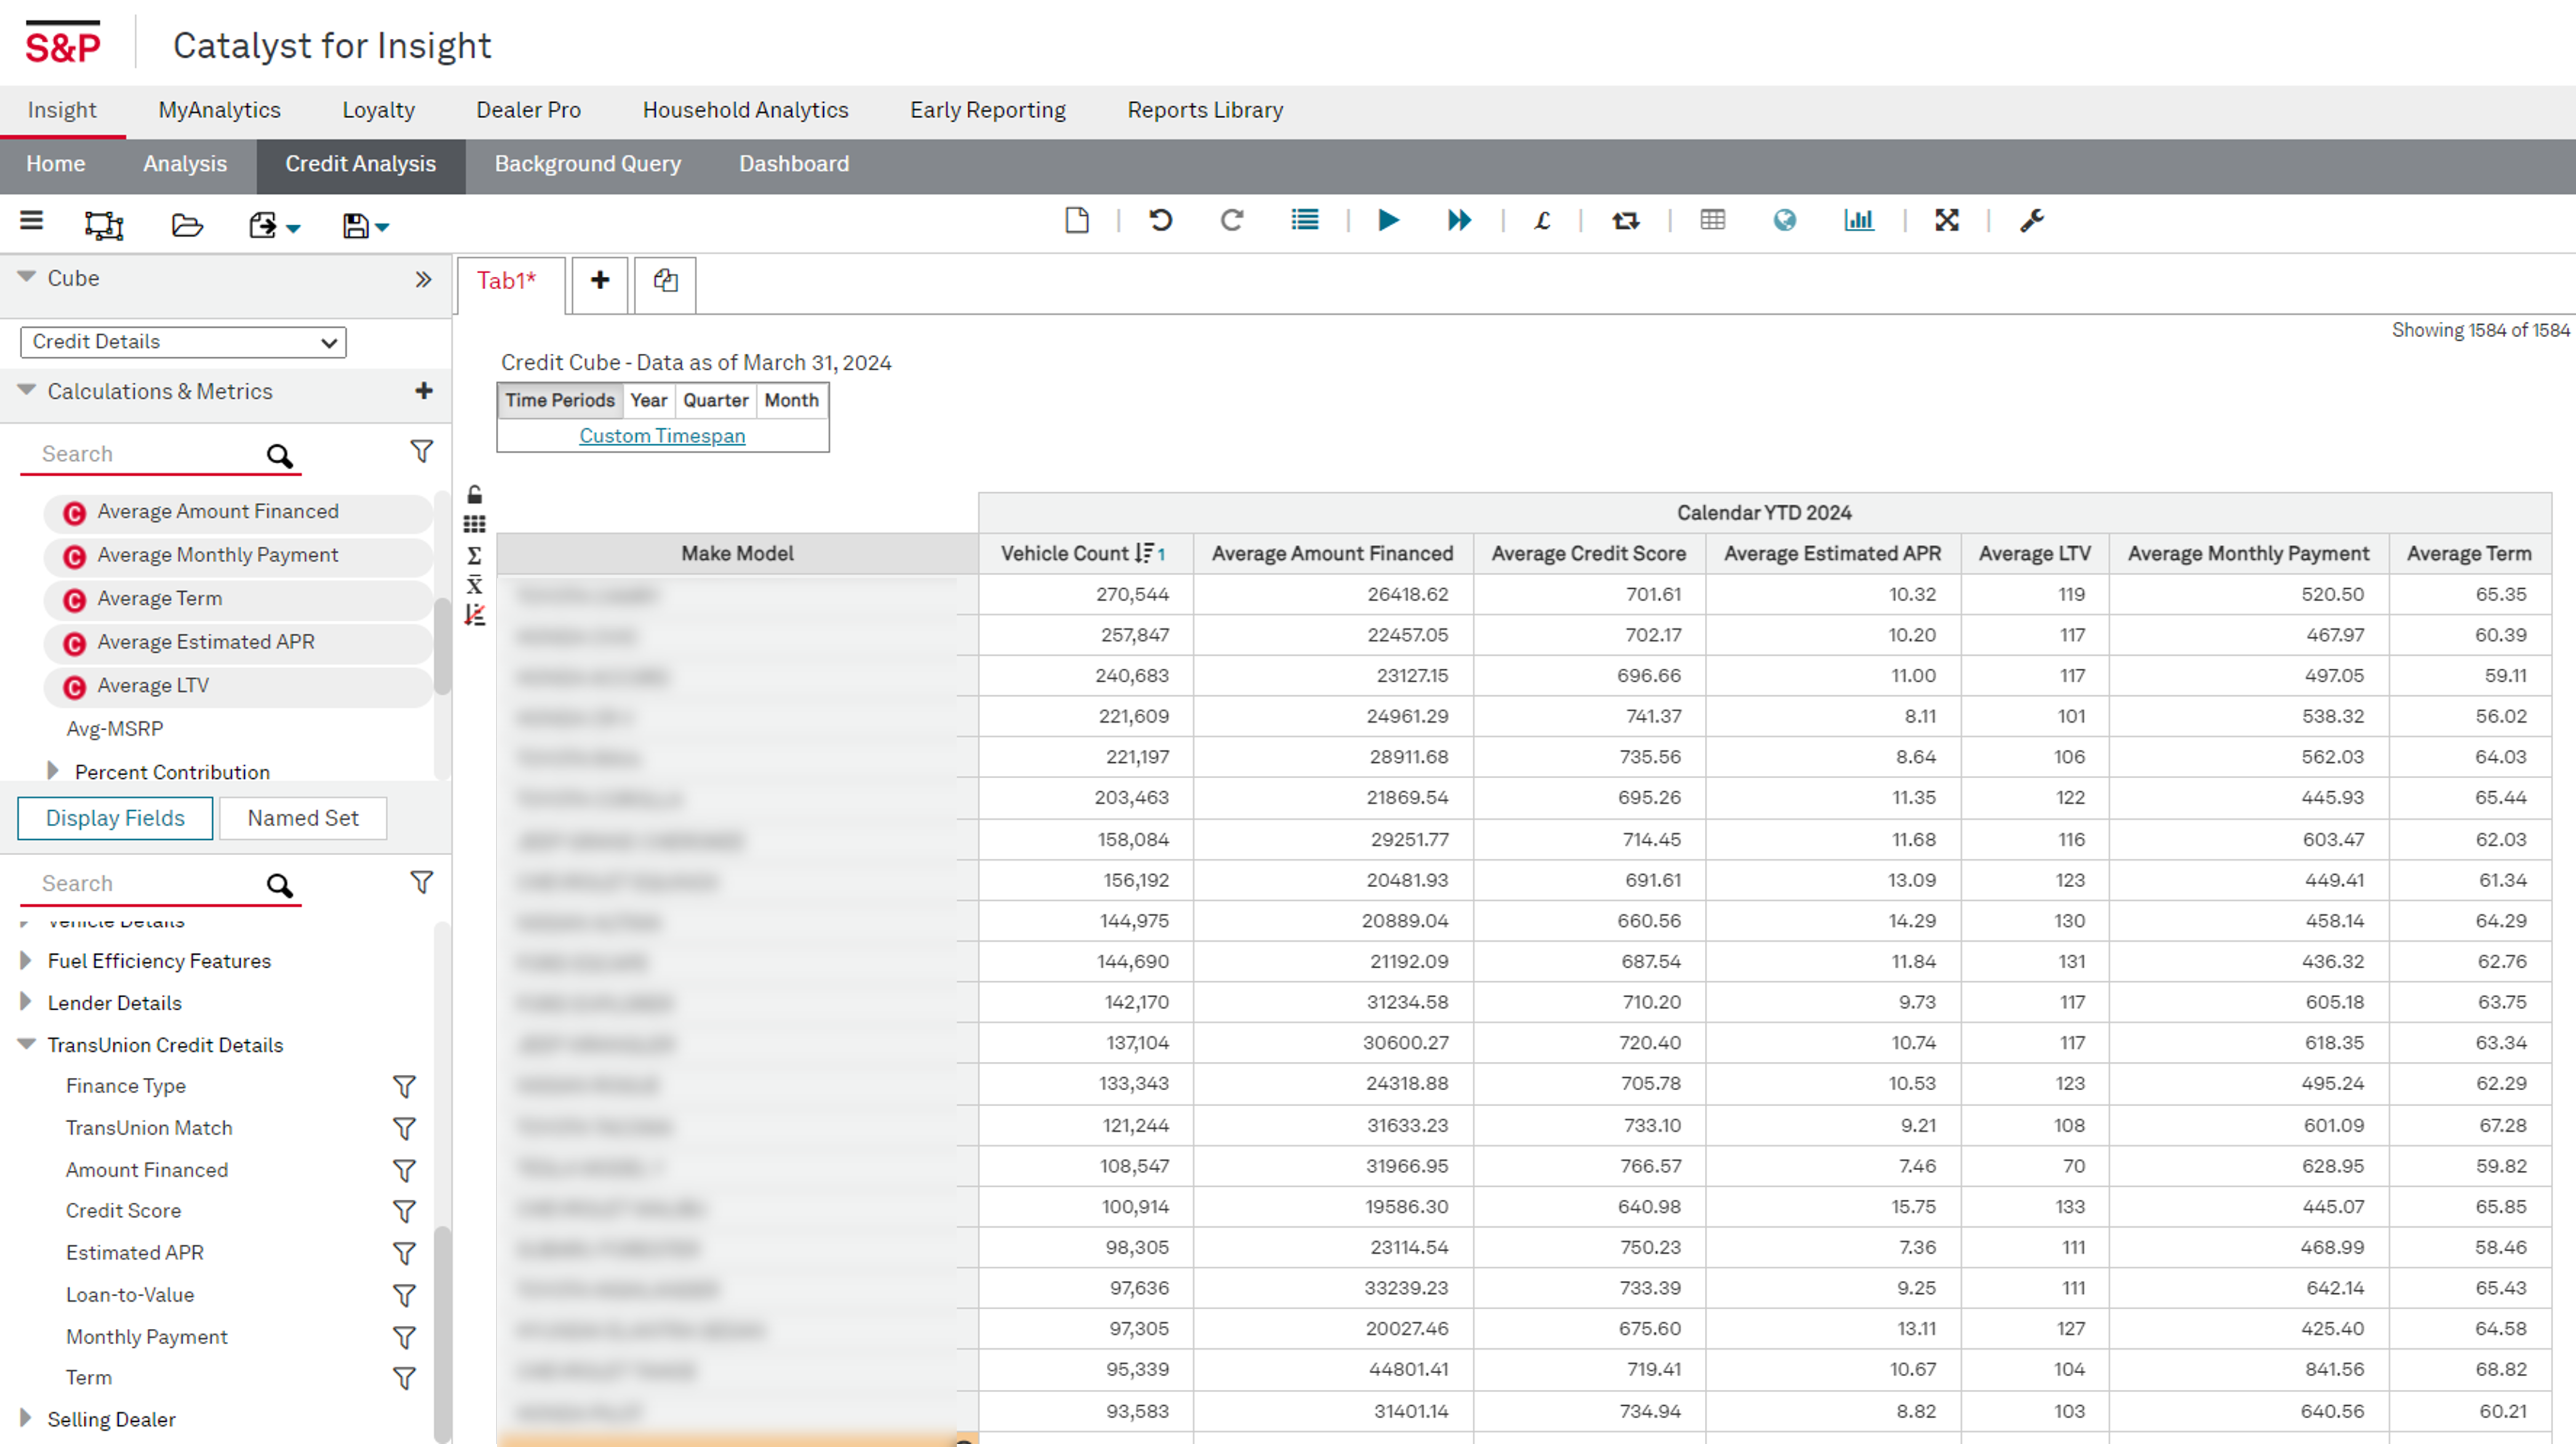Toggle the lock icon beside the table
Viewport: 2576px width, 1447px height.
475,494
